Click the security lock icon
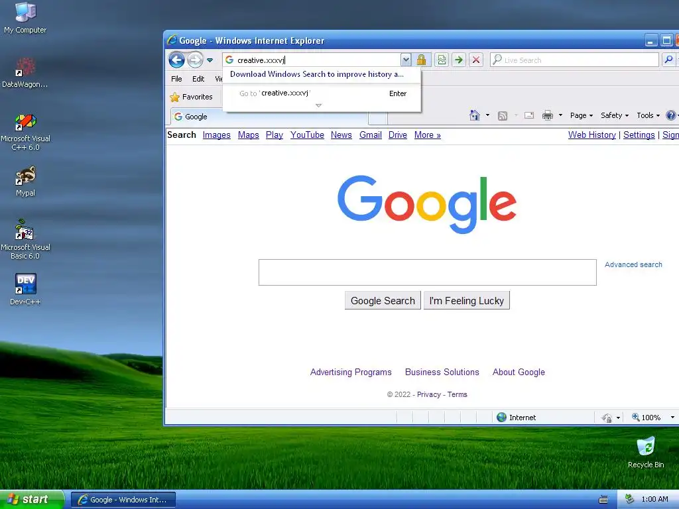This screenshot has height=509, width=679. (x=421, y=60)
